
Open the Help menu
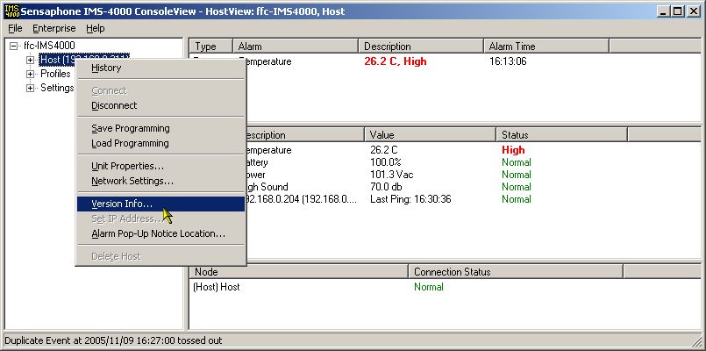pos(96,28)
